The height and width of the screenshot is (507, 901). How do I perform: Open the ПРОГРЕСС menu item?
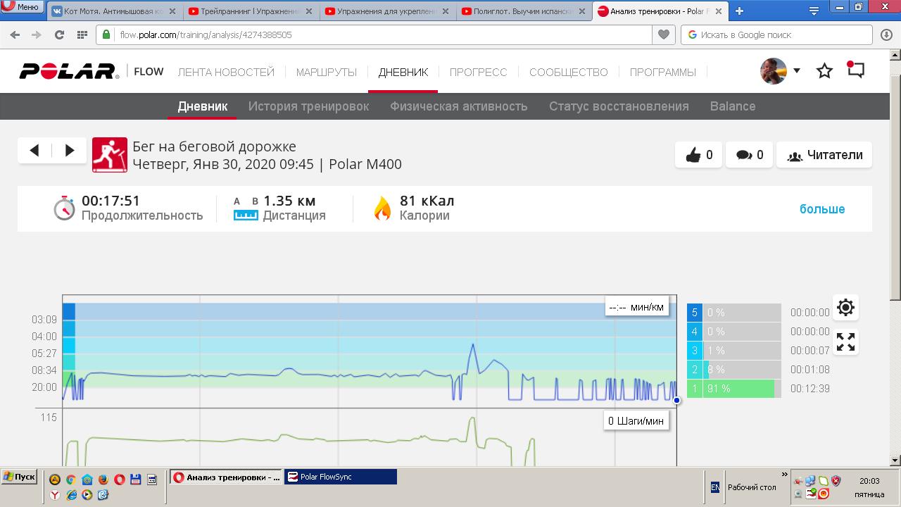point(478,72)
